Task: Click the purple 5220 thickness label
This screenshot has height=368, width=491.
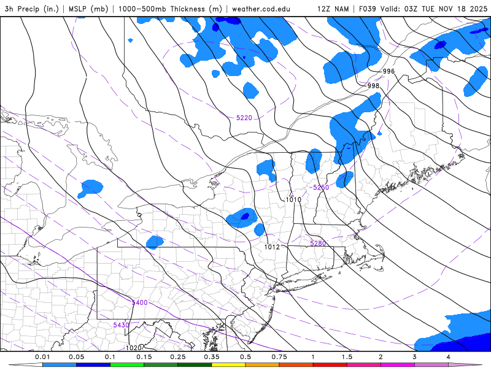Action: click(244, 118)
